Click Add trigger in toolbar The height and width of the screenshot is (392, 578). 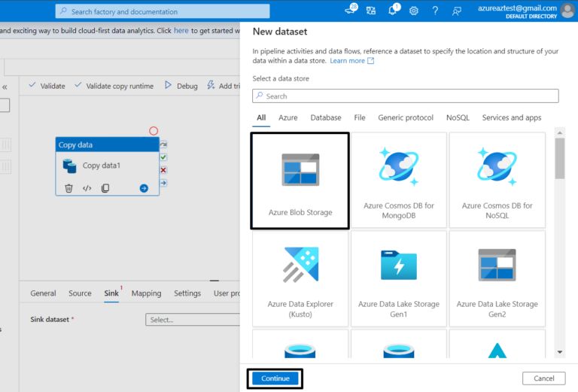[x=224, y=86]
